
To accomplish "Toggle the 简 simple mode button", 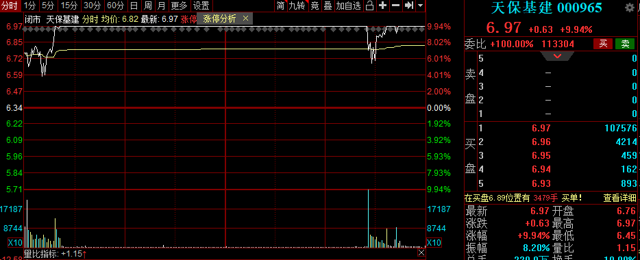I will 280,5.
